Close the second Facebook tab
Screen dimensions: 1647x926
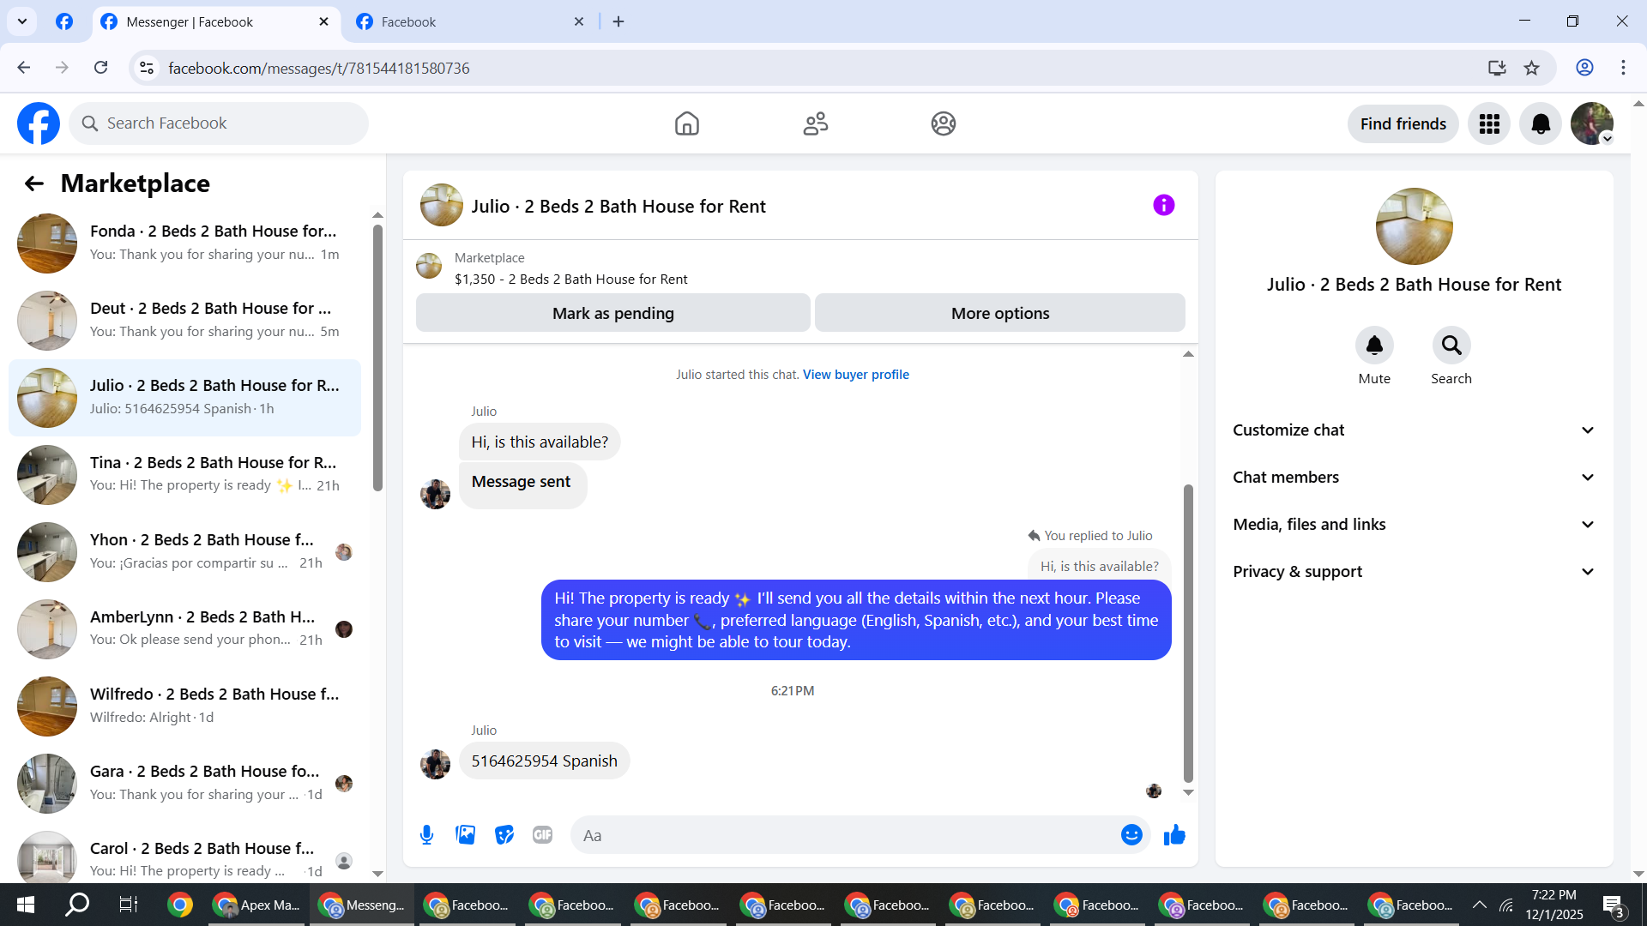579,22
